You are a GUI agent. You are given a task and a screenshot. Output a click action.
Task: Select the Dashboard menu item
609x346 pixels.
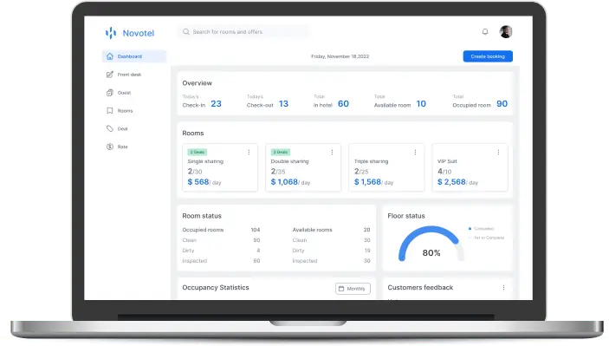[x=134, y=56]
